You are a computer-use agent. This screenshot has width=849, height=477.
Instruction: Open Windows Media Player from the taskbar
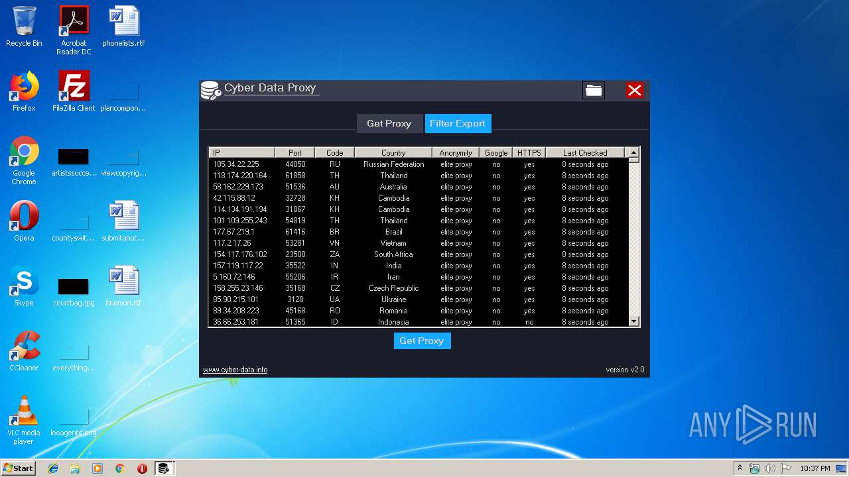coord(98,468)
